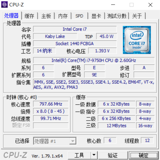Open the 工具 dropdown arrow
Screen dimensions: 160x160
tap(94, 155)
